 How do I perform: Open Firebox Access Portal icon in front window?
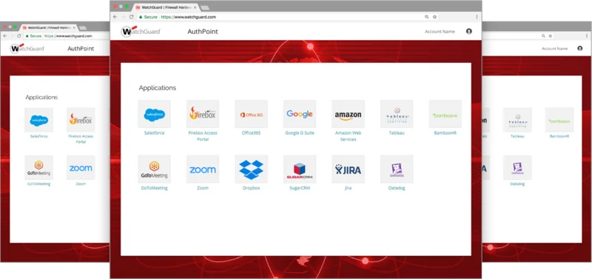tap(203, 114)
